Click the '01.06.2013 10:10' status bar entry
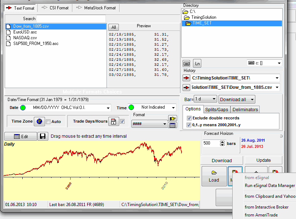The width and height of the screenshot is (296, 219). point(21,205)
